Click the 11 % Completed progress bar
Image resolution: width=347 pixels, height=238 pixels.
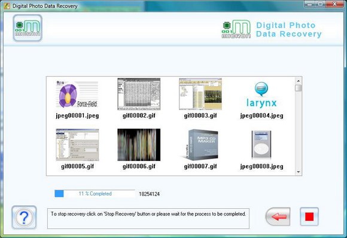coord(95,194)
